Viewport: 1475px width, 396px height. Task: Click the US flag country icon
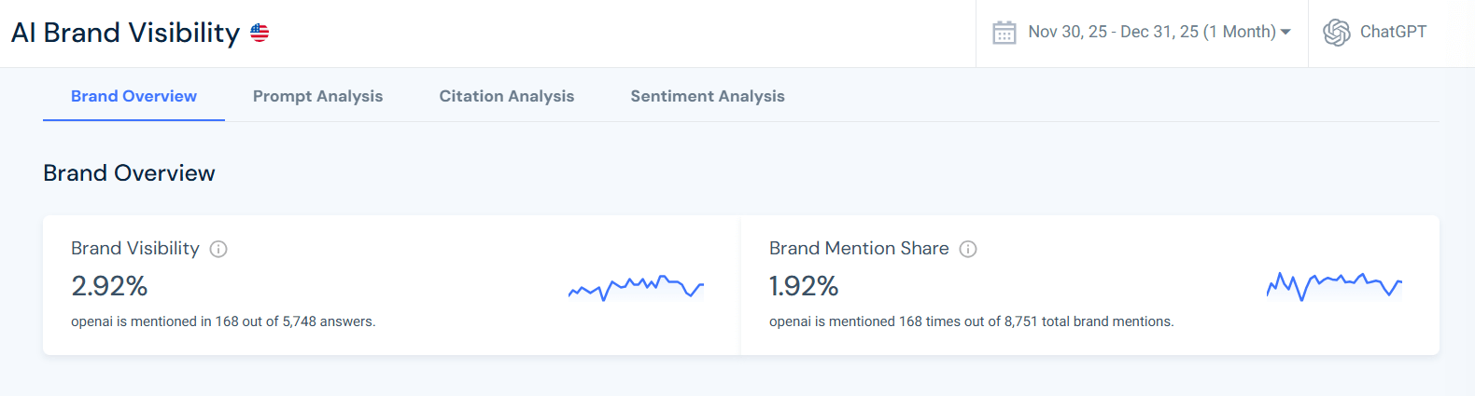260,33
